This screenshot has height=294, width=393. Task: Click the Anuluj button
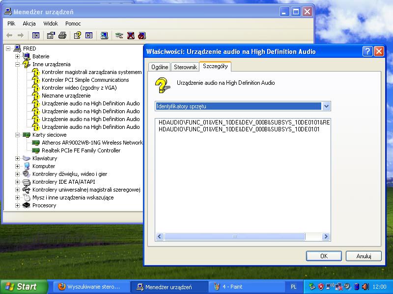pyautogui.click(x=364, y=256)
